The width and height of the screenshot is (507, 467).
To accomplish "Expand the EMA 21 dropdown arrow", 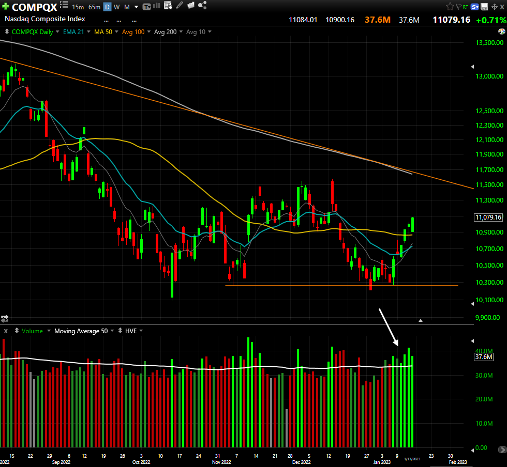I will pyautogui.click(x=88, y=32).
